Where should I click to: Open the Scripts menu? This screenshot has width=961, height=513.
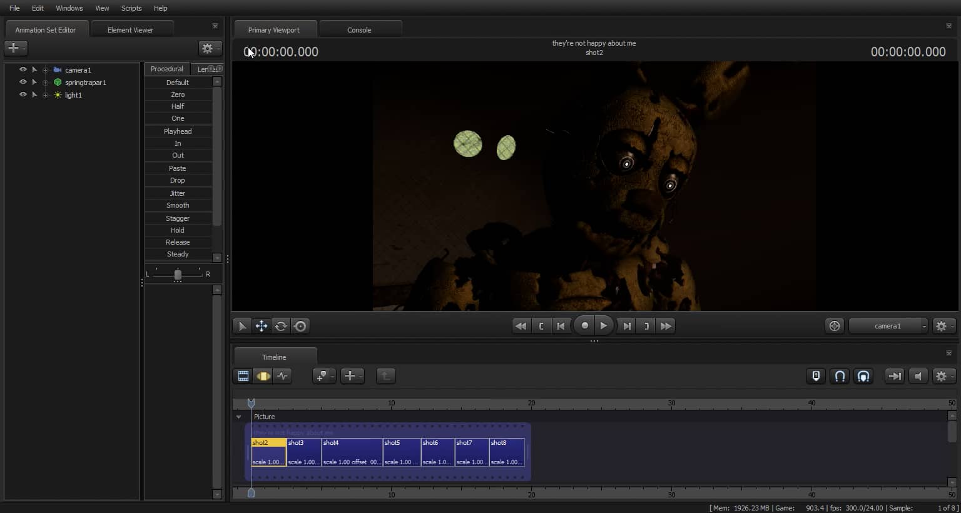(x=131, y=8)
